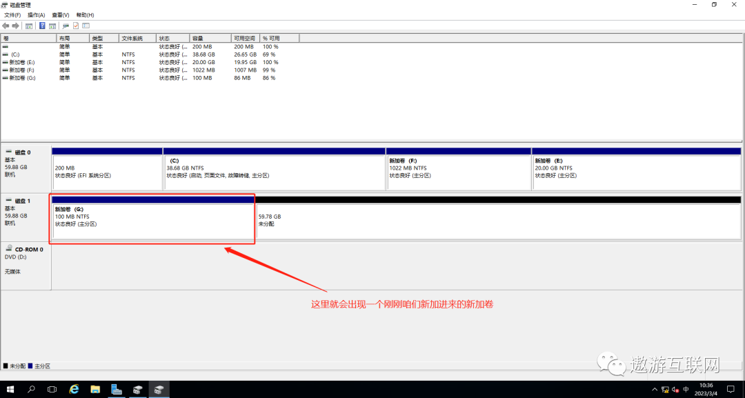
Task: Open Server Manager from the taskbar
Action: click(x=117, y=390)
